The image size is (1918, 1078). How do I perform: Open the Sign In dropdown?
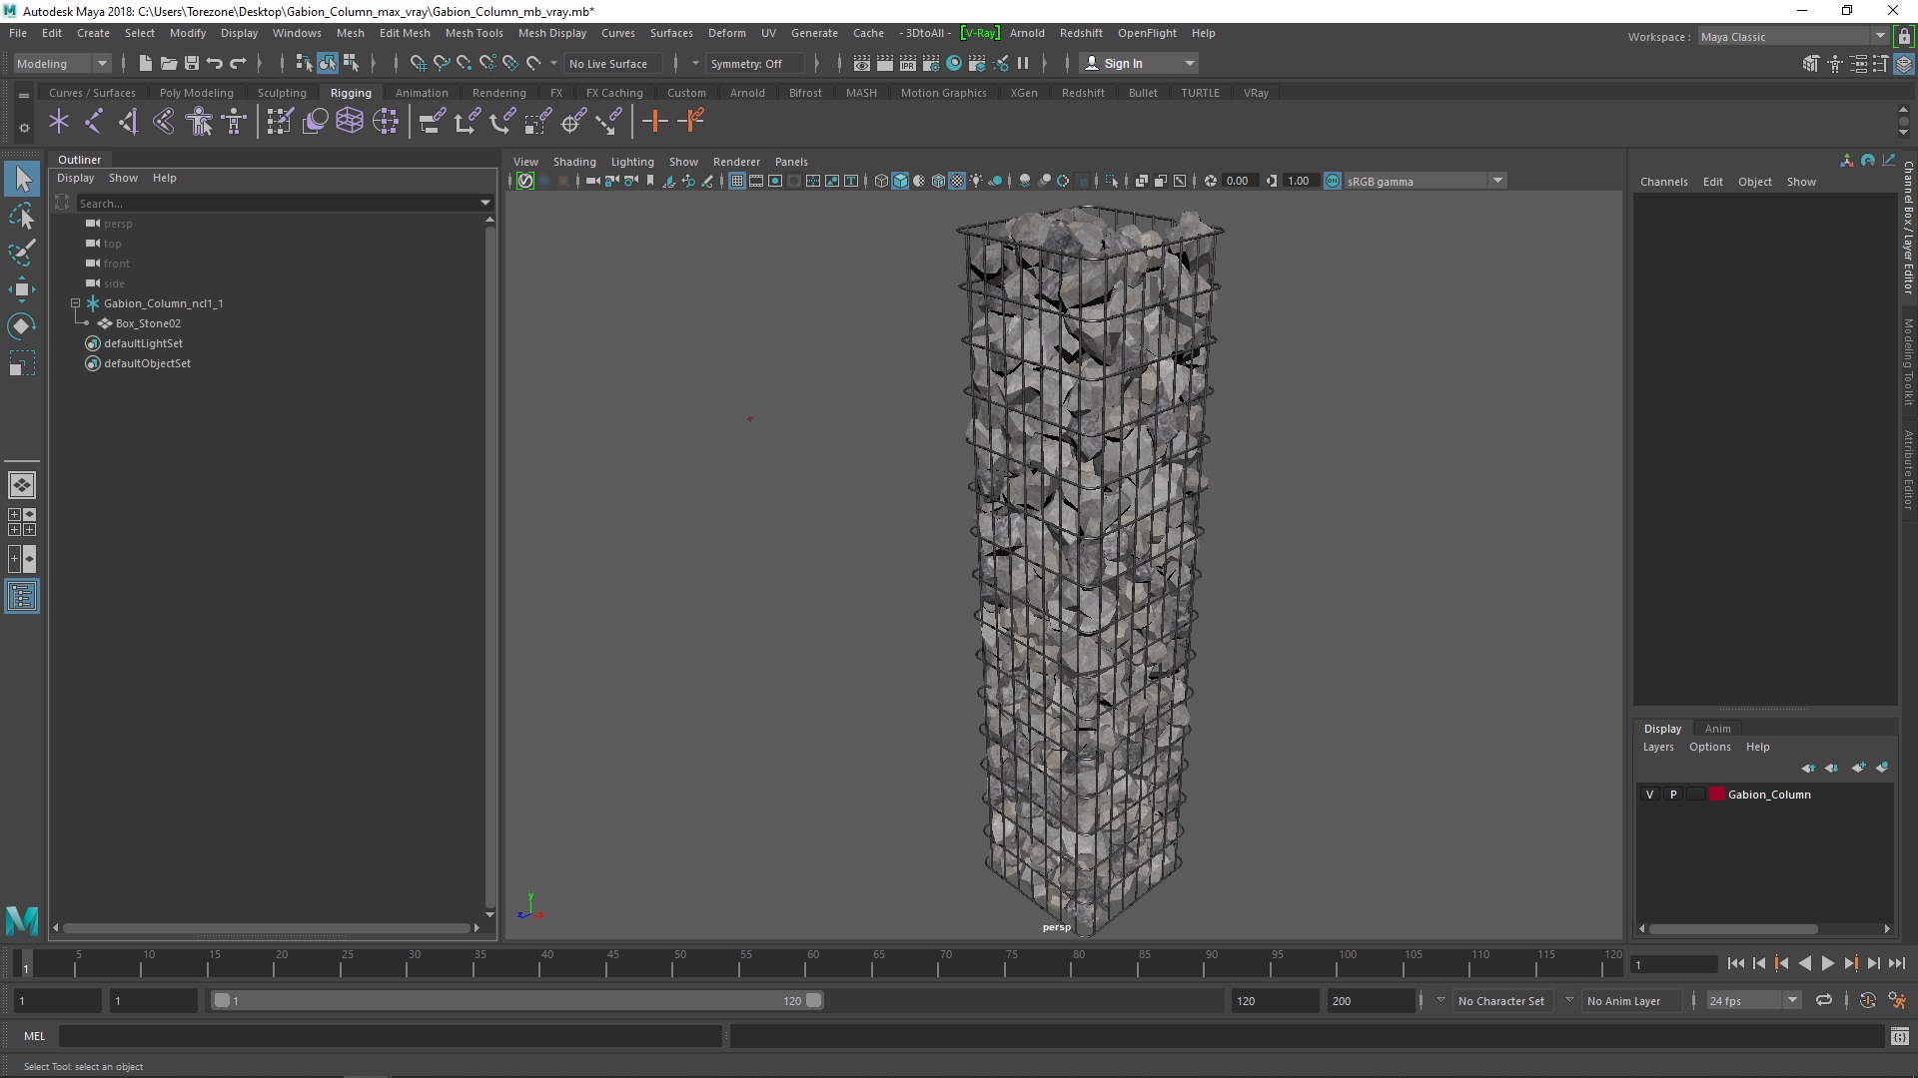click(x=1140, y=63)
